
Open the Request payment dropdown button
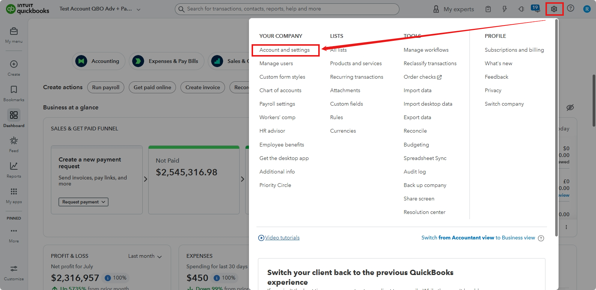83,202
